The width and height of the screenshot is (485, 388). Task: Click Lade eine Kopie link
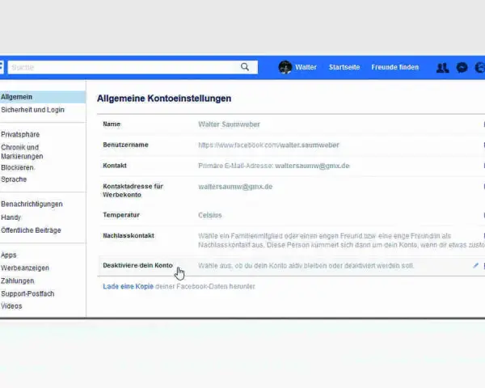pos(128,286)
